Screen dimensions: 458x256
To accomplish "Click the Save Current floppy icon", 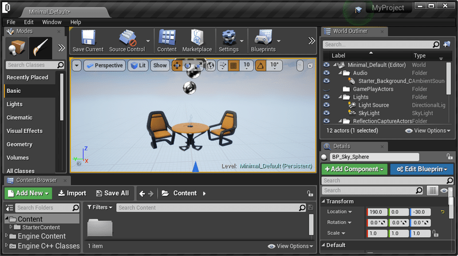I will point(88,38).
